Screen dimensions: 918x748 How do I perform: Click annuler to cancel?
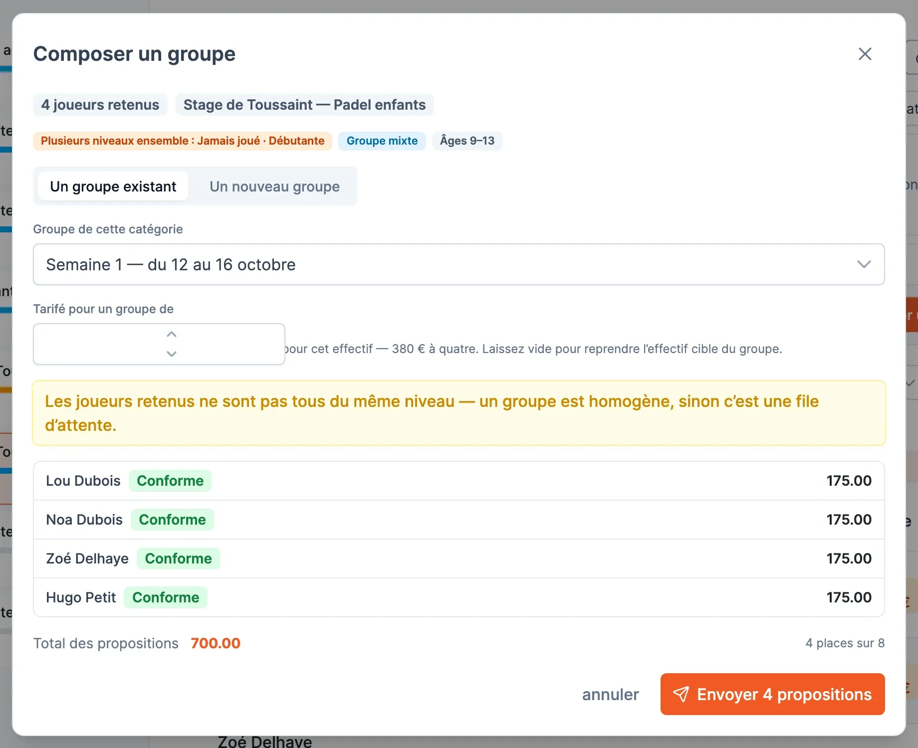610,694
